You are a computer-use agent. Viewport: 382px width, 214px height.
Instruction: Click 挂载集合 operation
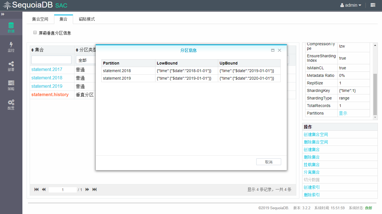click(x=312, y=165)
